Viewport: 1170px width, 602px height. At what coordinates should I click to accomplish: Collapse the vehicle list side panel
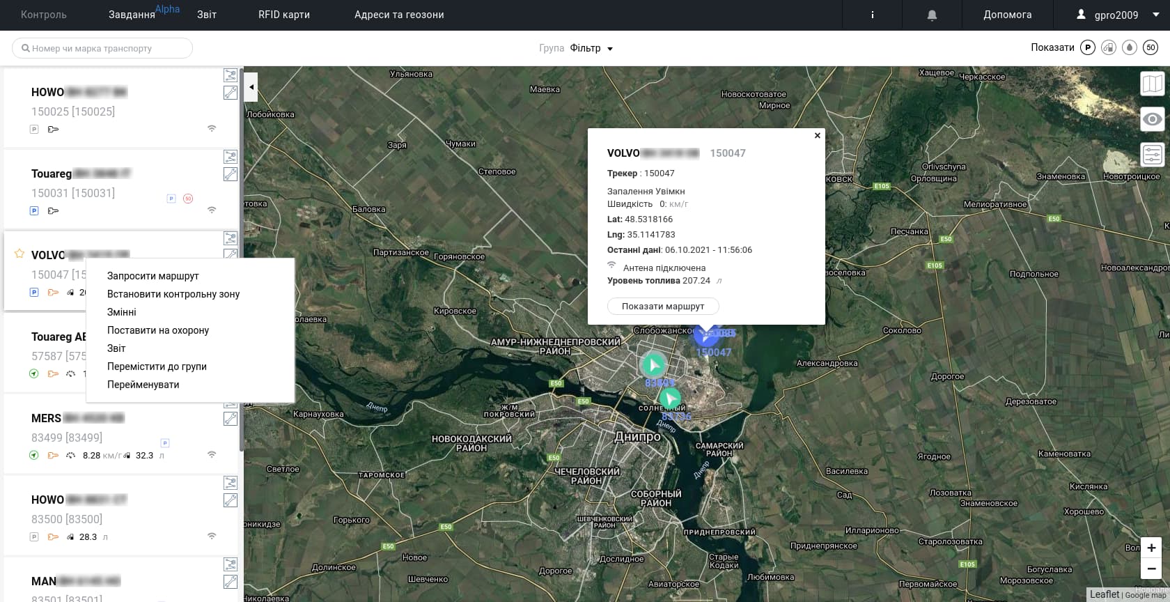point(251,88)
